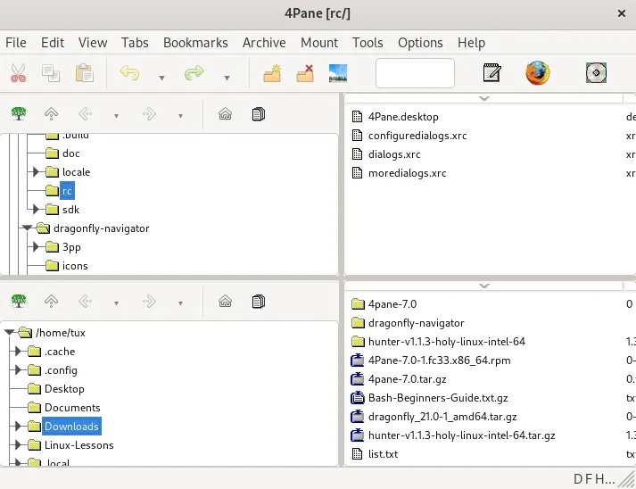Click the Documents icon in upper pane

point(259,114)
